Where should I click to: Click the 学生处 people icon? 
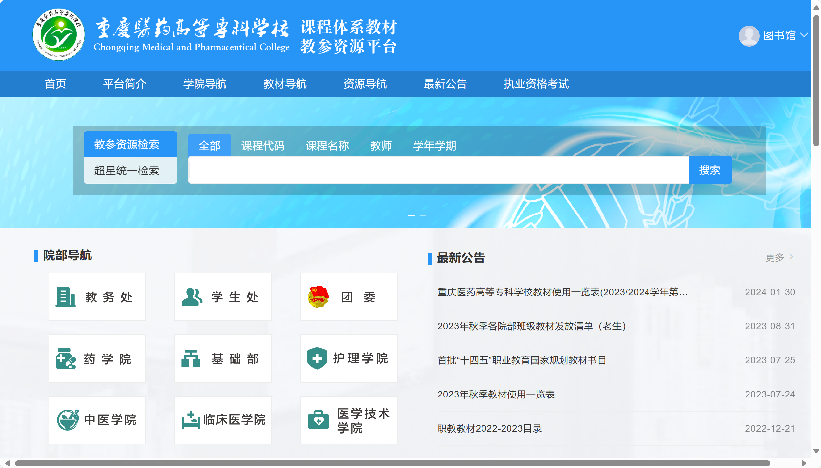point(192,297)
